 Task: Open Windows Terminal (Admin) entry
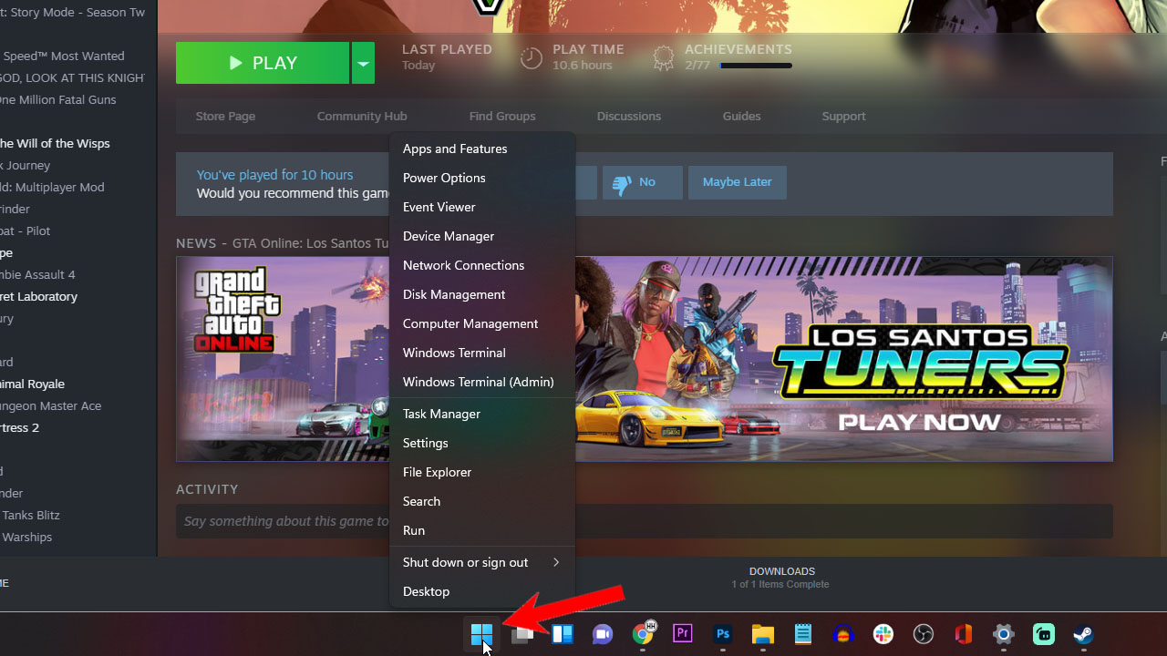[478, 382]
